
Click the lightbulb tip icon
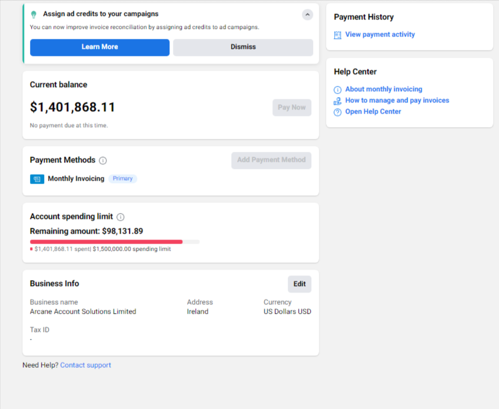tap(34, 14)
